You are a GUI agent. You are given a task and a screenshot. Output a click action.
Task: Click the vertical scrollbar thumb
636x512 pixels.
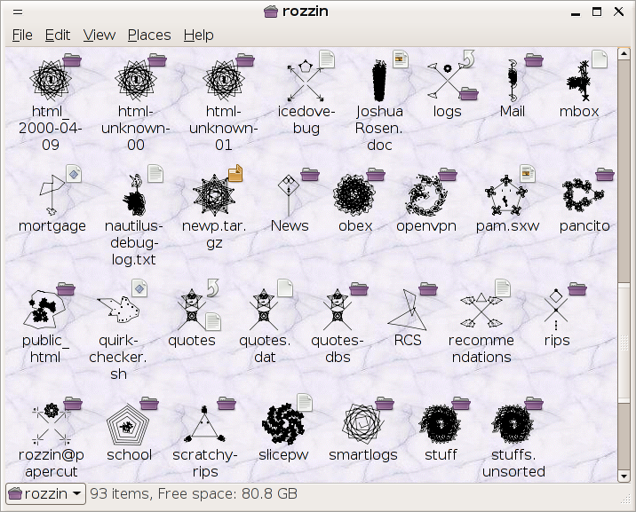click(624, 343)
